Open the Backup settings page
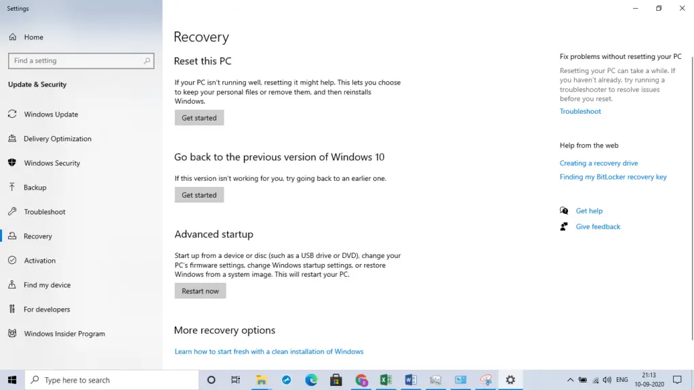The image size is (694, 390). coord(35,188)
